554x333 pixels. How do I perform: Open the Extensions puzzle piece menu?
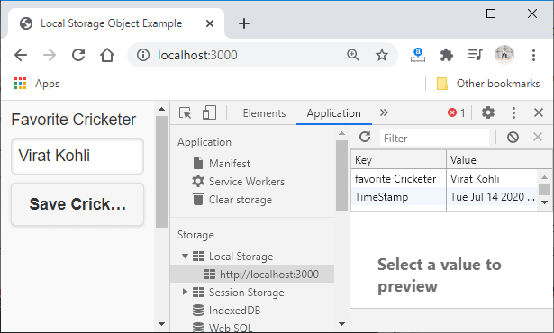(447, 55)
